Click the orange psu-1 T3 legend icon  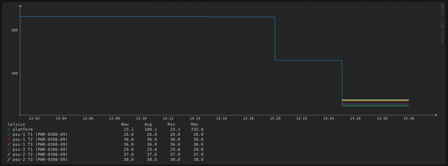(9, 145)
